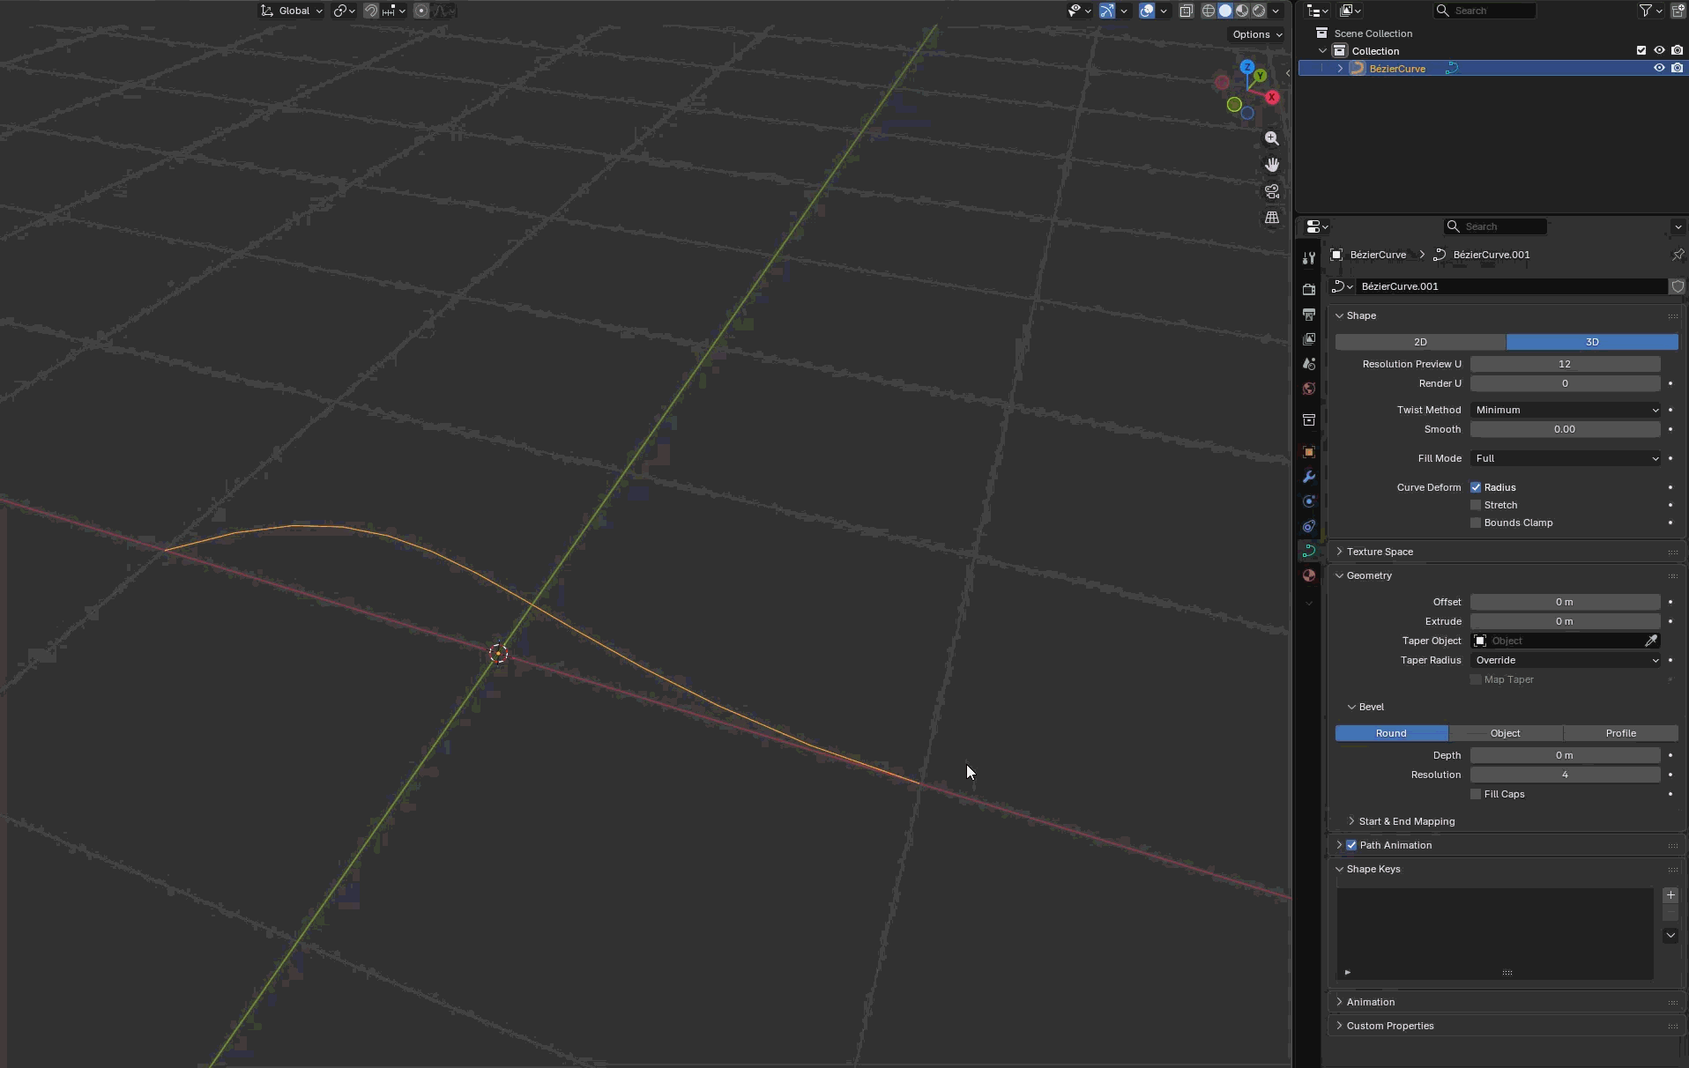This screenshot has height=1068, width=1689.
Task: Select the Profile bevel tab
Action: (x=1620, y=733)
